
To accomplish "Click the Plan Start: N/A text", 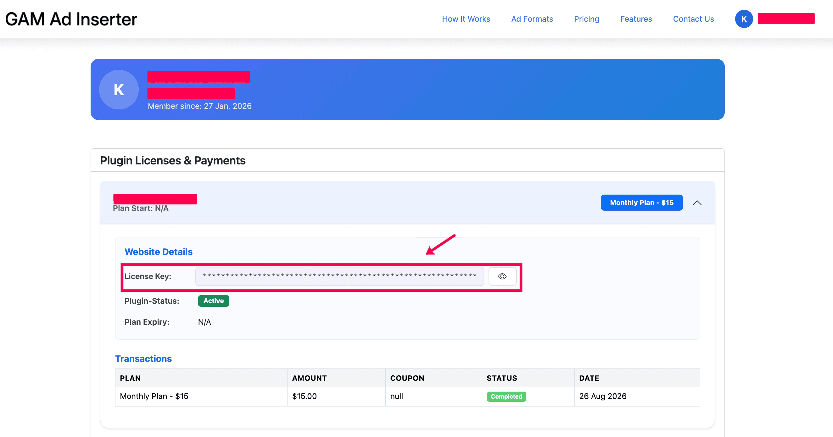I will (x=141, y=208).
